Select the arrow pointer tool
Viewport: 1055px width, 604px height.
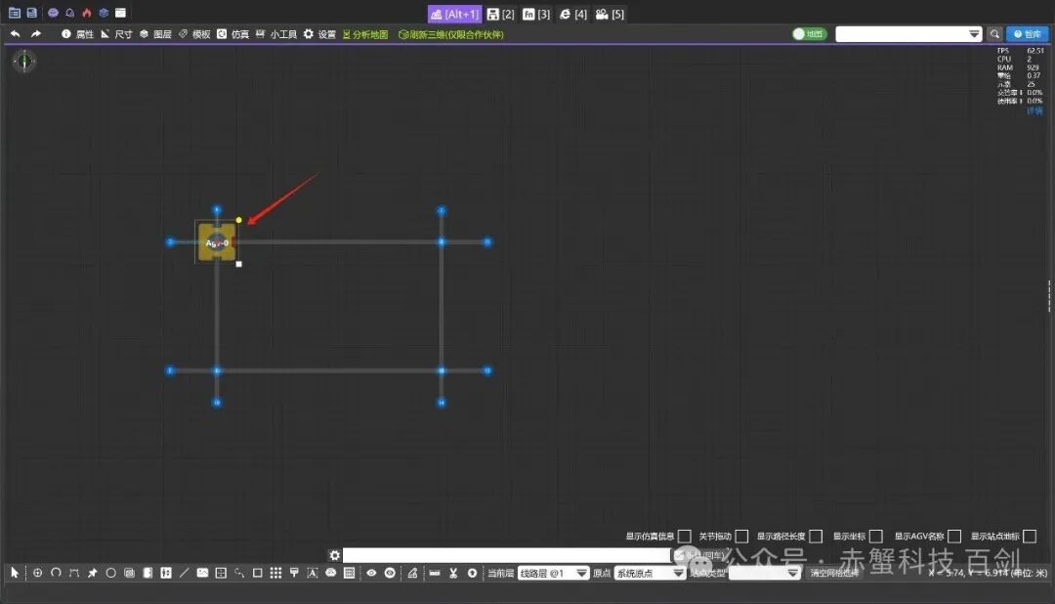(15, 573)
